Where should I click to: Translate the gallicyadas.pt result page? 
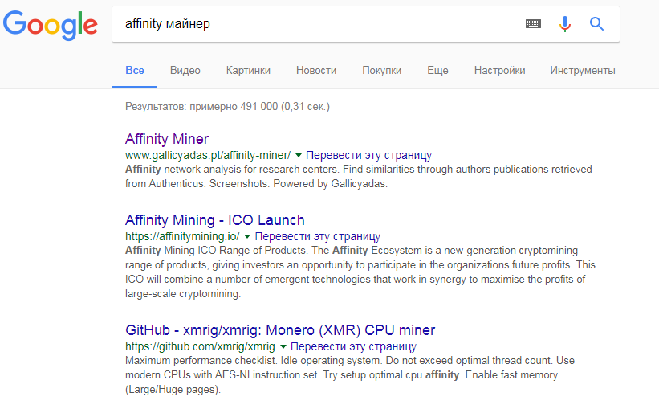[x=368, y=156]
